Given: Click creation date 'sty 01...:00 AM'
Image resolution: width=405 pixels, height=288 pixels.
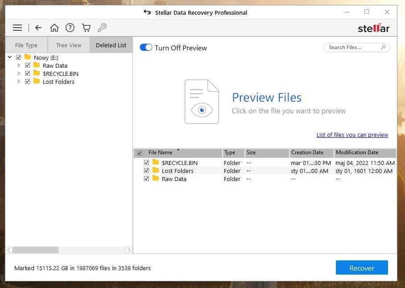Looking at the screenshot, I should pos(310,171).
